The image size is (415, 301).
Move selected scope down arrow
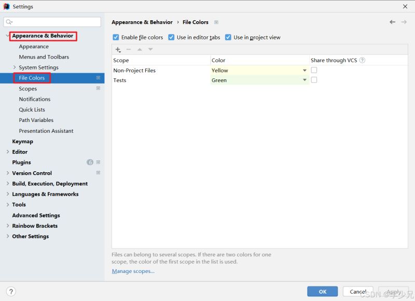pos(150,49)
